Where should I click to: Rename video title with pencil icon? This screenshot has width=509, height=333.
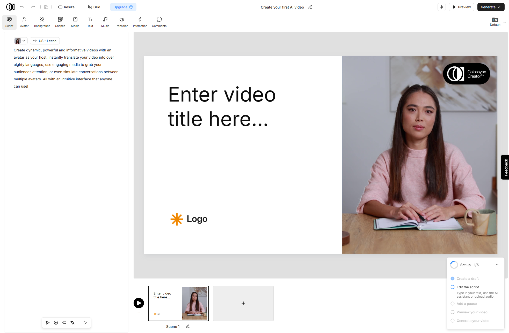[x=310, y=7]
